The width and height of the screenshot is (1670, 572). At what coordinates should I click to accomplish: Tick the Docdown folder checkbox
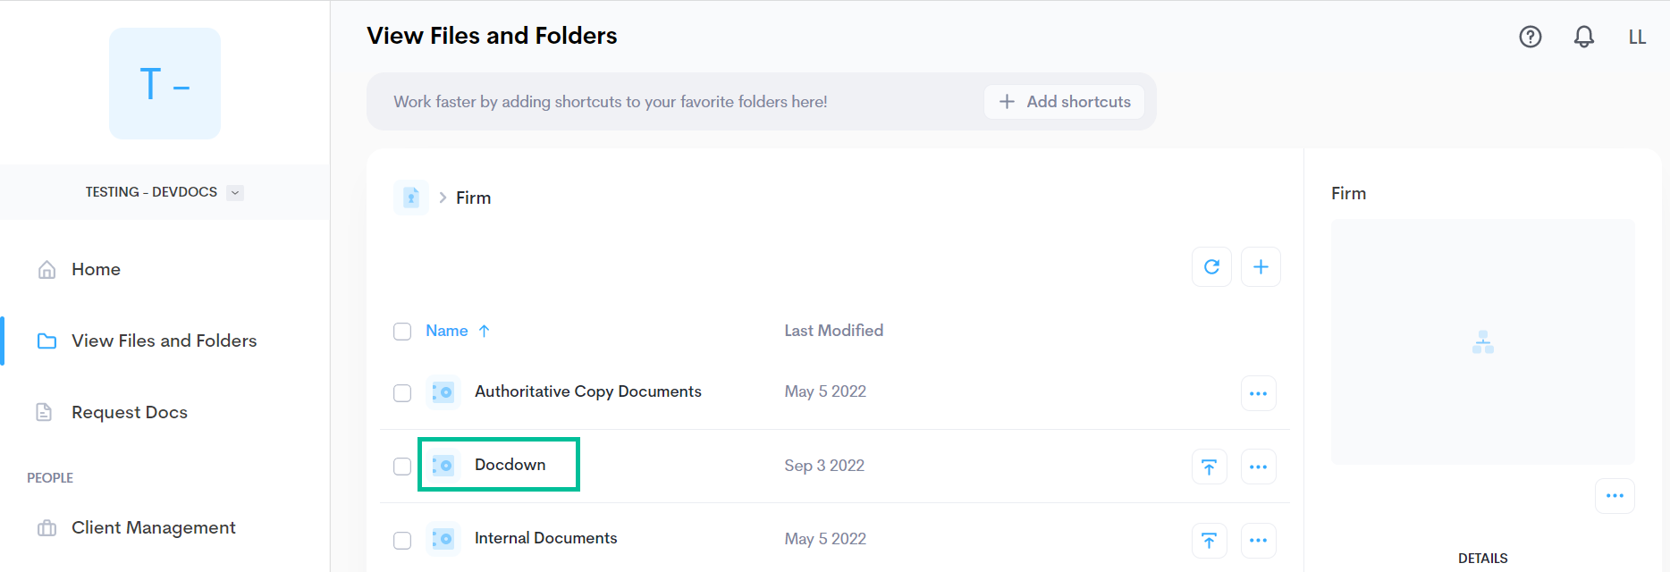pos(402,467)
